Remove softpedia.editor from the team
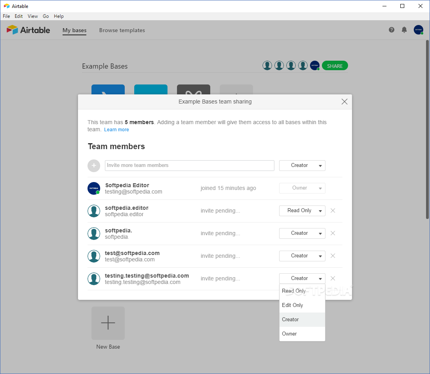This screenshot has height=374, width=430. (x=333, y=211)
